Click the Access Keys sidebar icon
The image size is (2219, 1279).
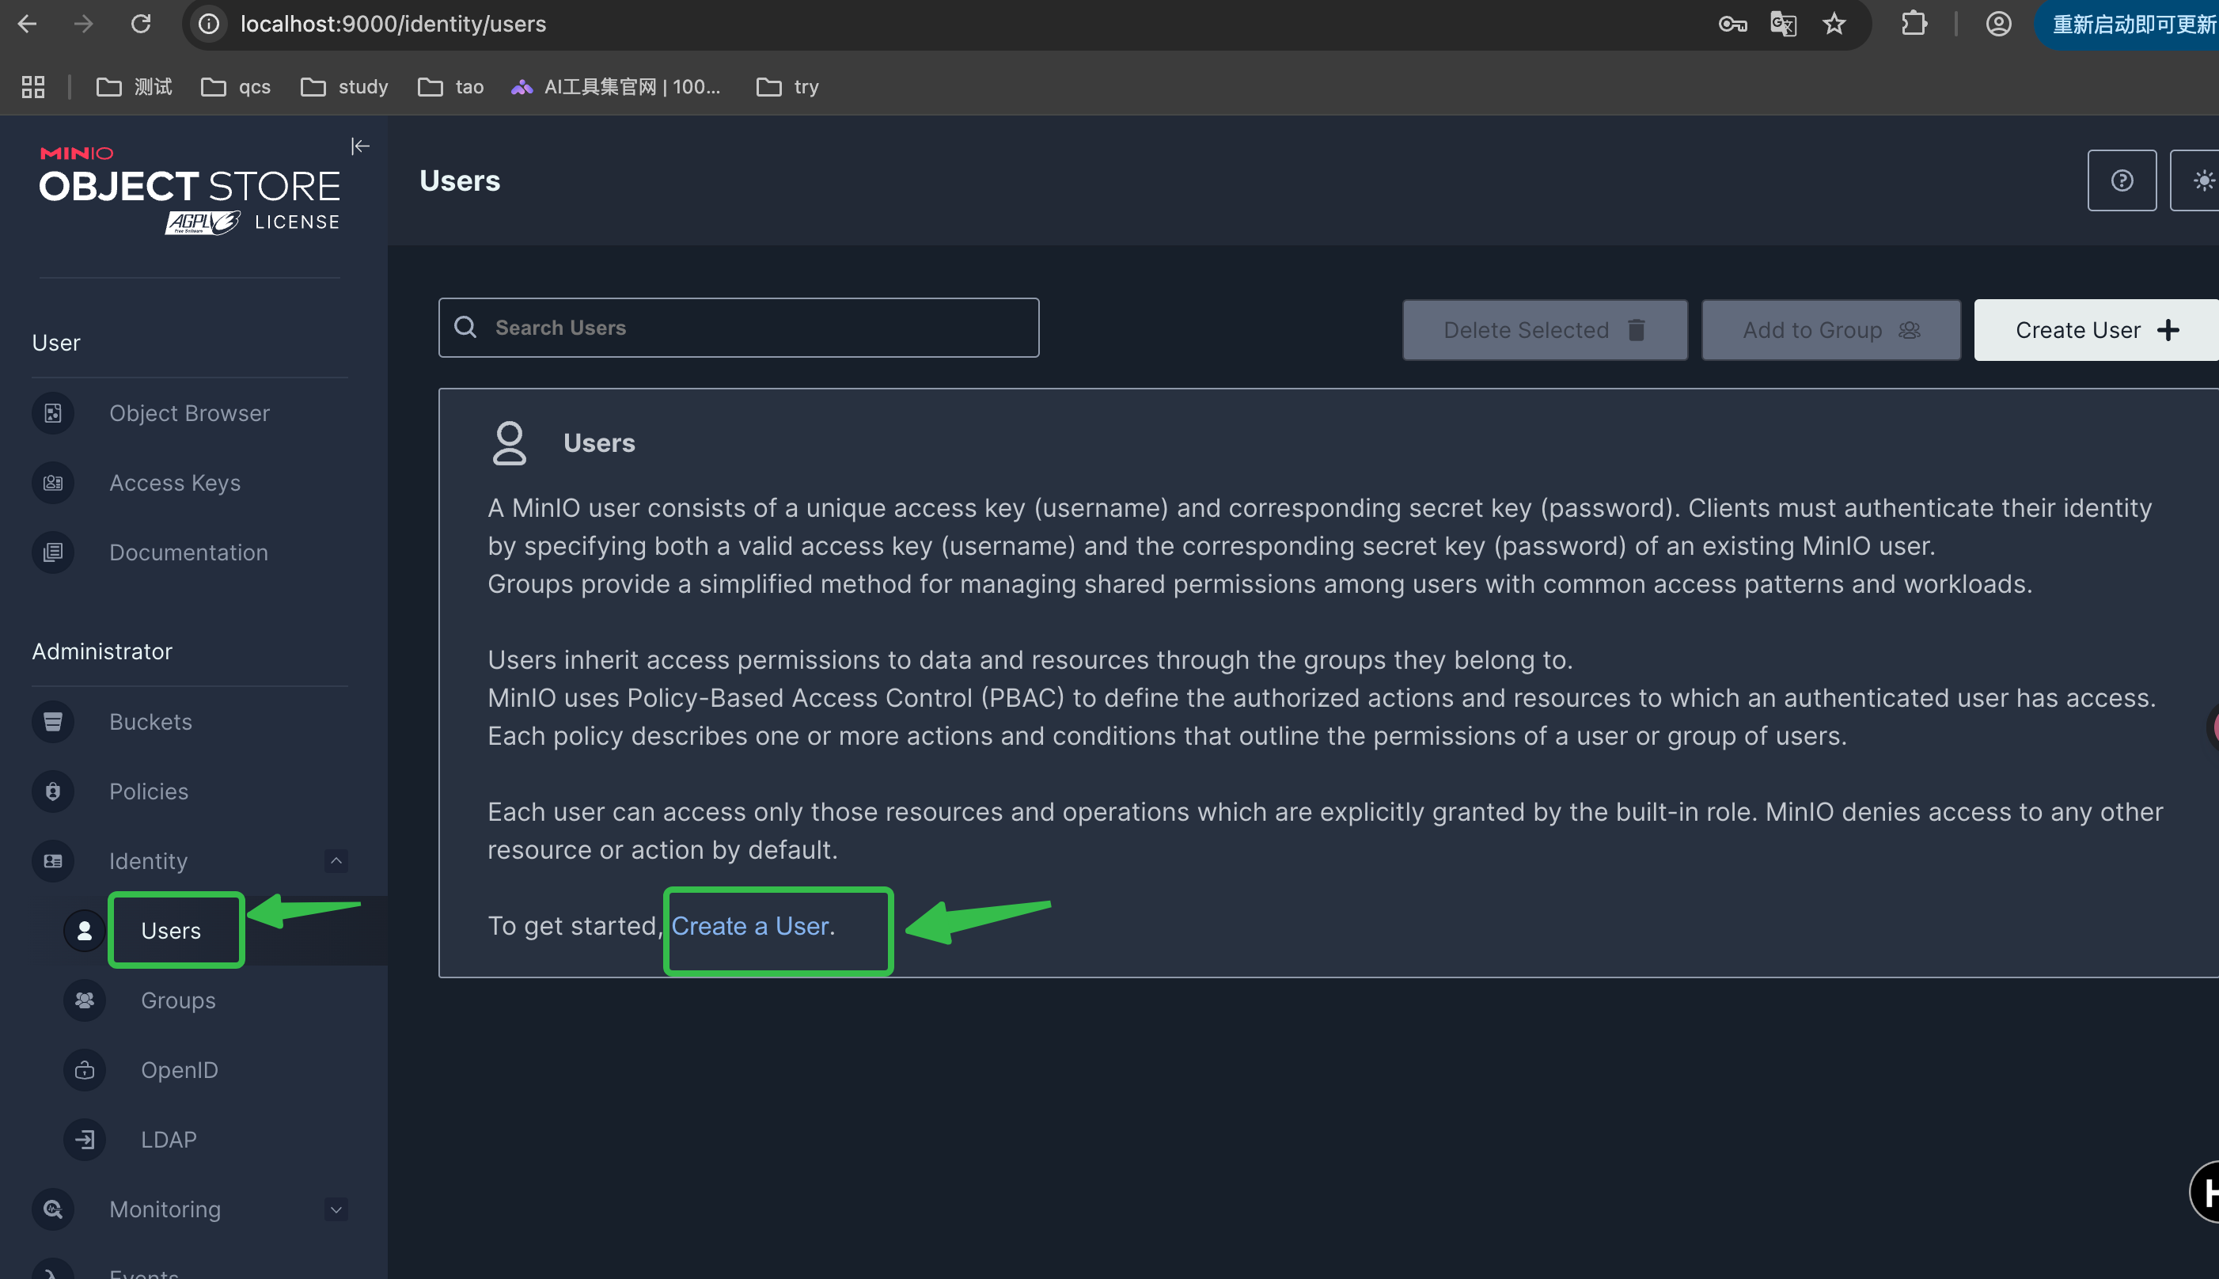coord(53,482)
